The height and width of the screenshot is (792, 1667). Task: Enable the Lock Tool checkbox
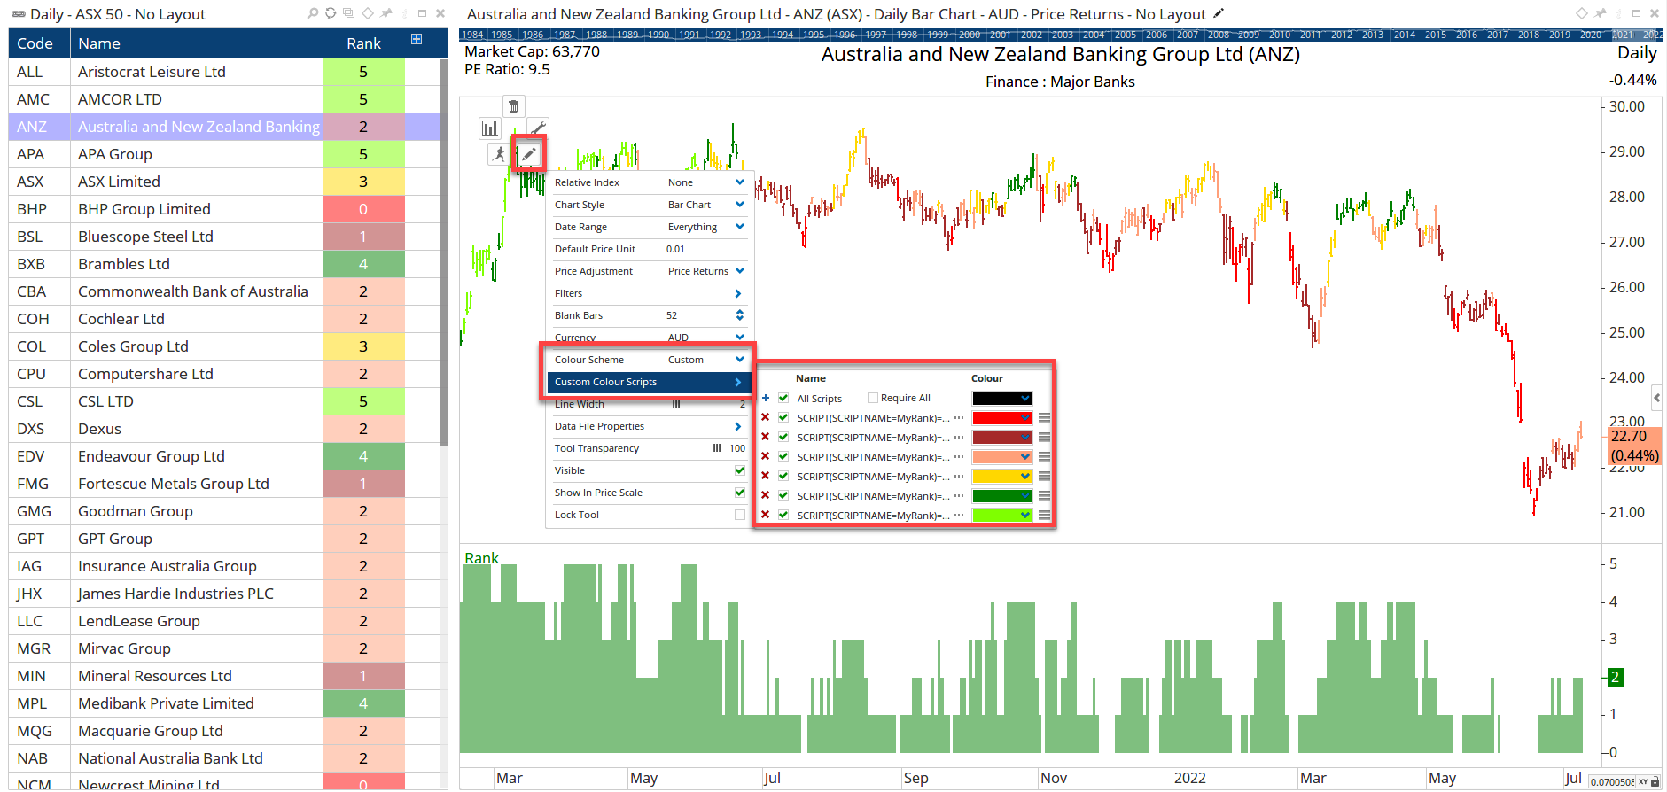click(740, 515)
